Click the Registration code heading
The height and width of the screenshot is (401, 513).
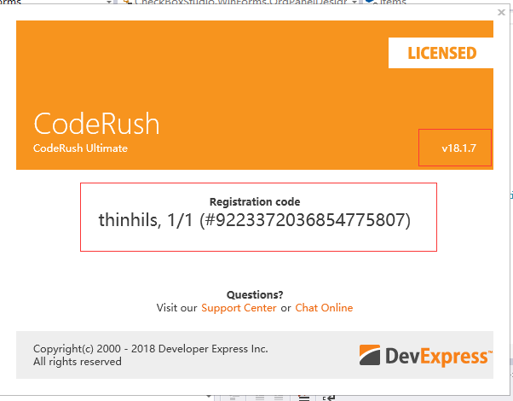pos(255,201)
